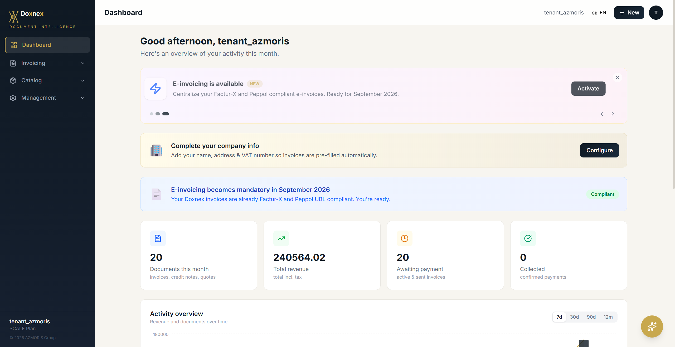
Task: Click the Catalog box icon
Action: click(13, 80)
